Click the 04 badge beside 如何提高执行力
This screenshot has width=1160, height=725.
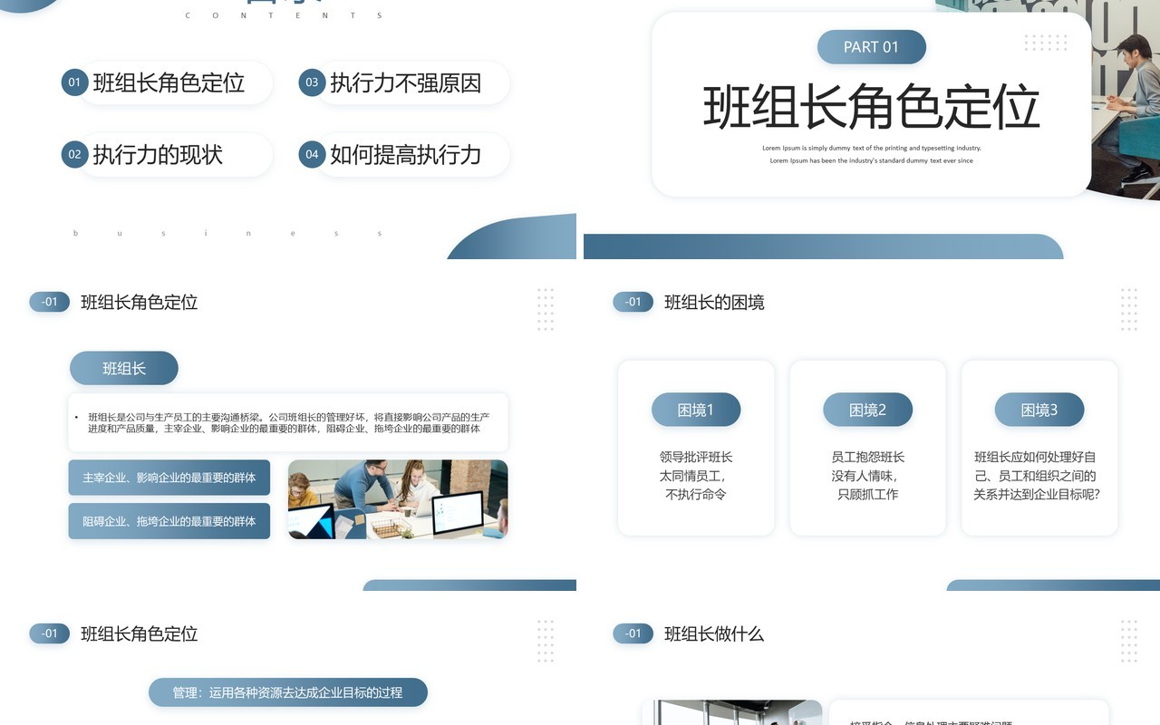point(312,154)
